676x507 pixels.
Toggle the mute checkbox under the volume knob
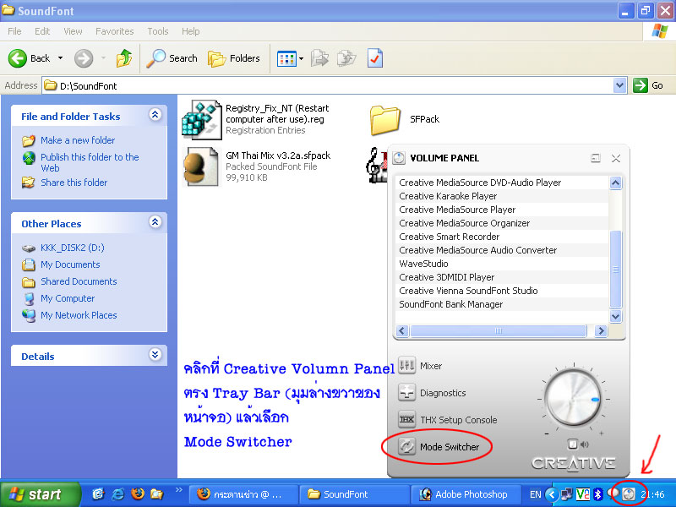click(x=573, y=444)
